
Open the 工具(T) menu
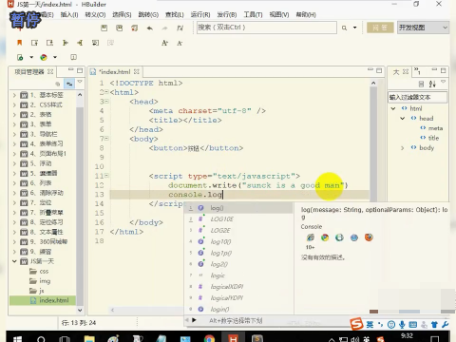coord(253,14)
